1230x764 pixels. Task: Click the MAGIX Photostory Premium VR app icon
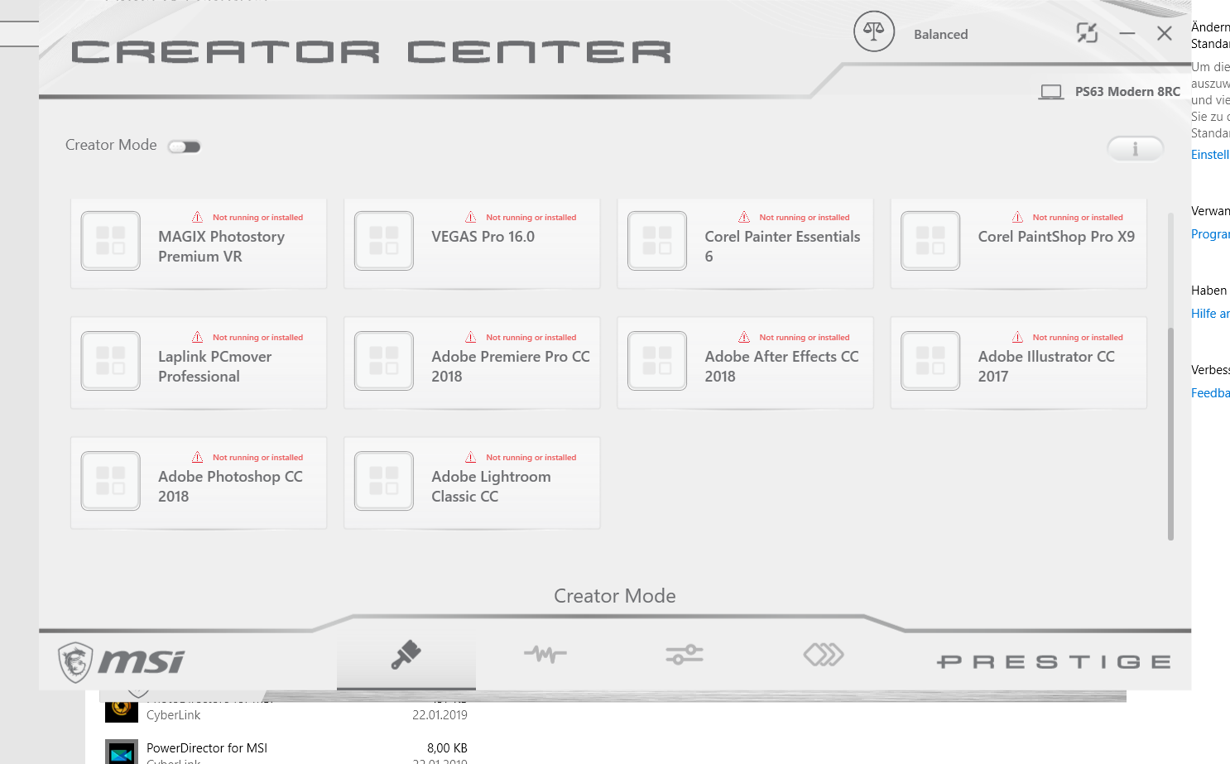tap(111, 241)
